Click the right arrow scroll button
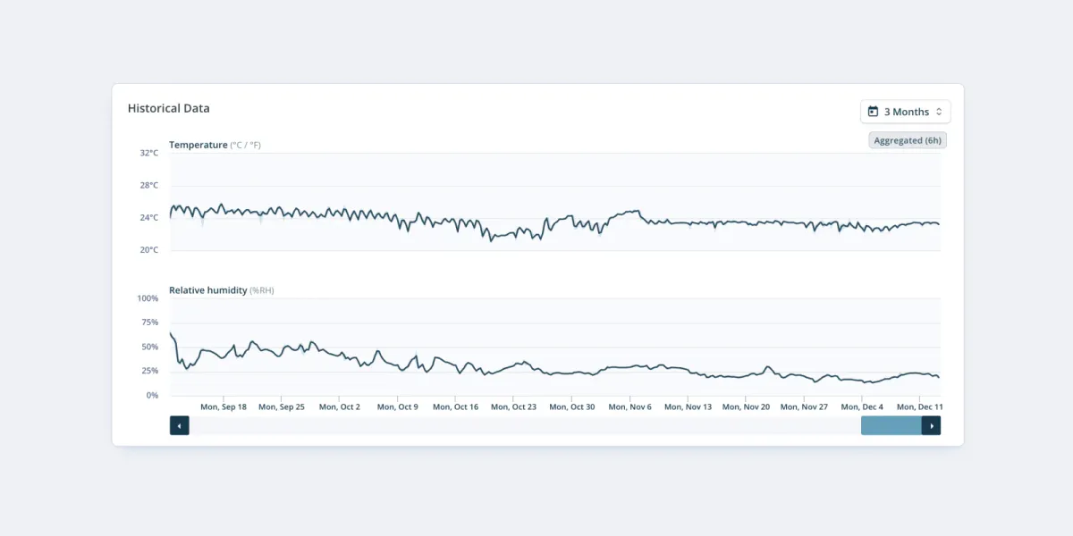Image resolution: width=1073 pixels, height=536 pixels. (931, 425)
